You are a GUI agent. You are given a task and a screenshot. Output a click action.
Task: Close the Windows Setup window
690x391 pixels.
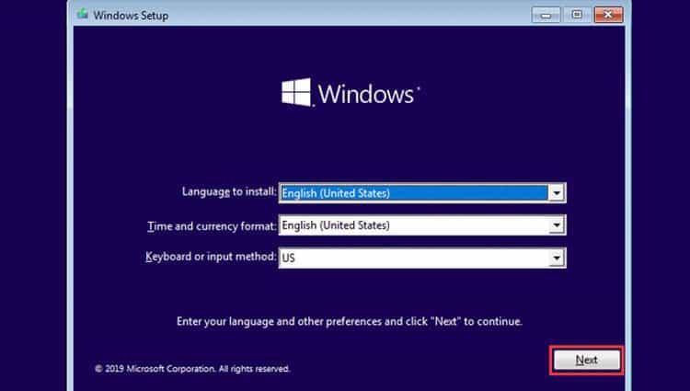(x=608, y=15)
